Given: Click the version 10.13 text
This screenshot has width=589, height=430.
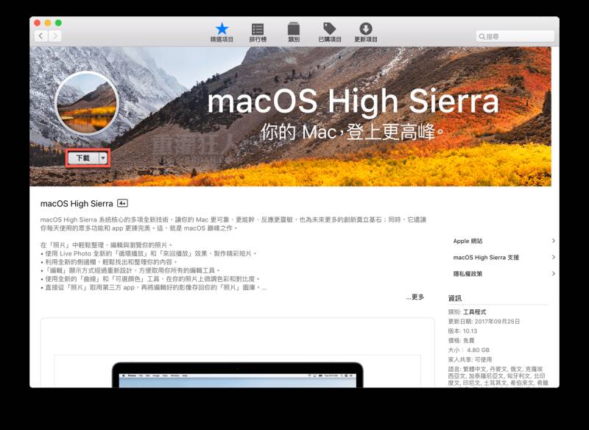Looking at the screenshot, I should pyautogui.click(x=470, y=331).
